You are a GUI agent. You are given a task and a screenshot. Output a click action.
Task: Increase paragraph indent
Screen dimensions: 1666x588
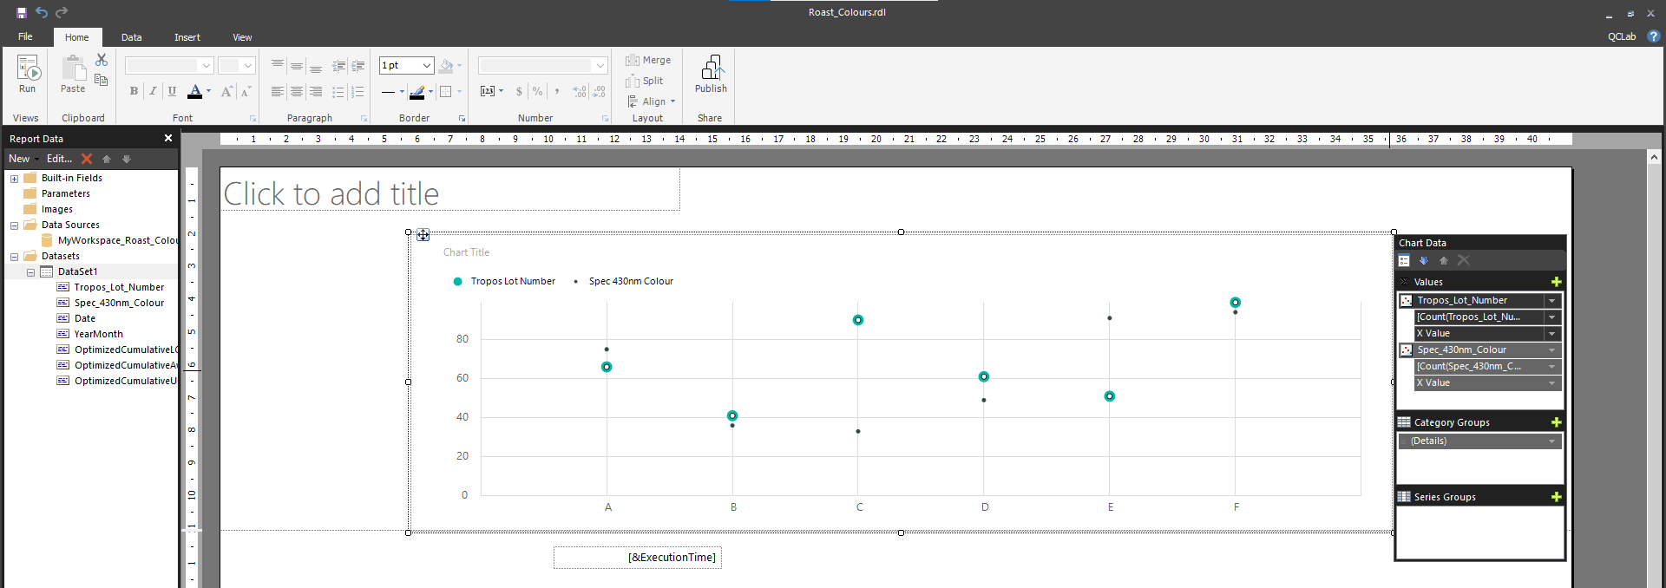pos(357,66)
